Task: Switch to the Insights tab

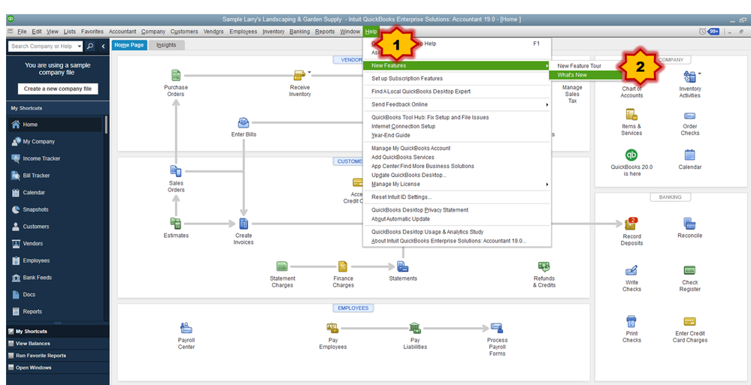Action: click(166, 45)
